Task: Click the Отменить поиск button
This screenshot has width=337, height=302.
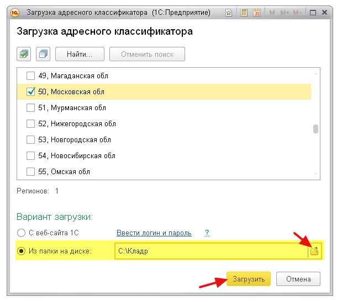Action: [147, 54]
